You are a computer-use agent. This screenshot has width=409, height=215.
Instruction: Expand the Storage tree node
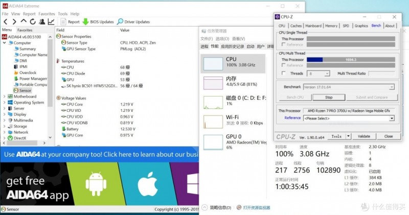click(x=4, y=126)
